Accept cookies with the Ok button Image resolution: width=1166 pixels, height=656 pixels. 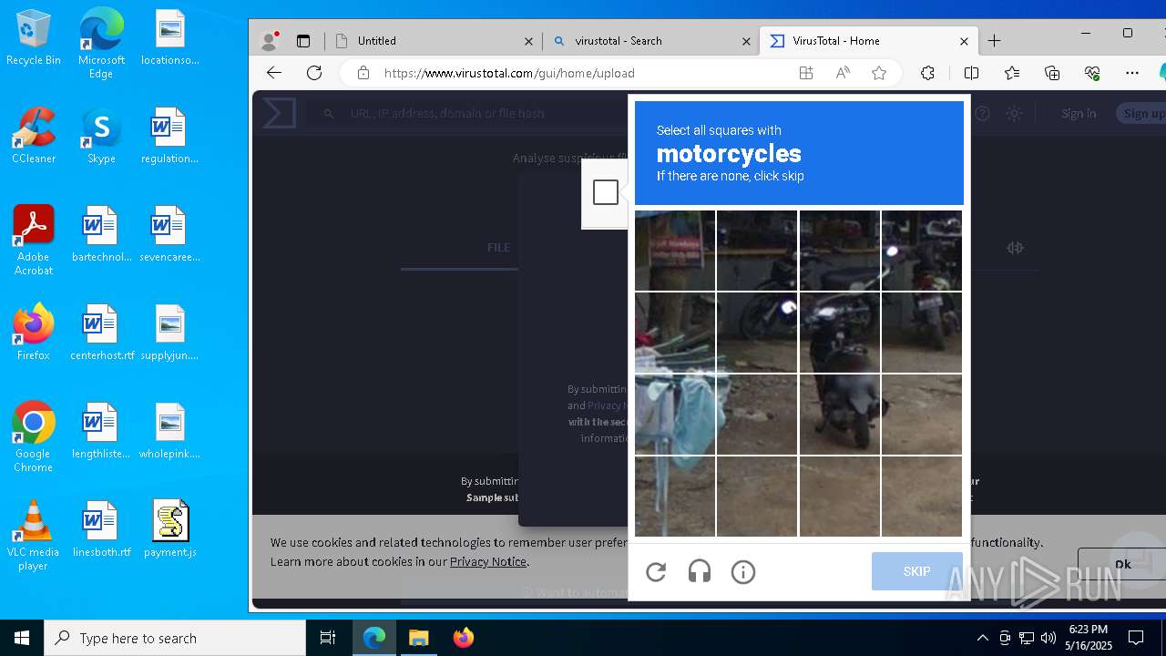pyautogui.click(x=1122, y=564)
